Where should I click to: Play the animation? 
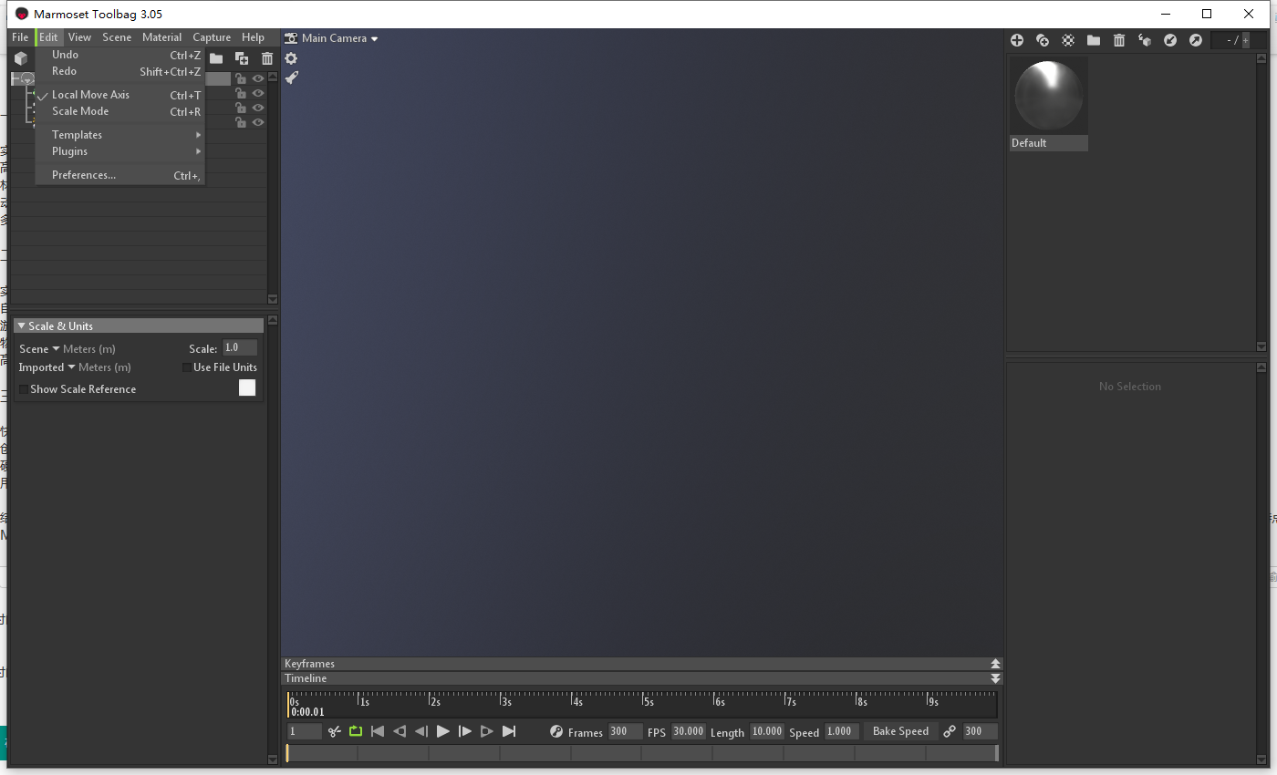443,731
